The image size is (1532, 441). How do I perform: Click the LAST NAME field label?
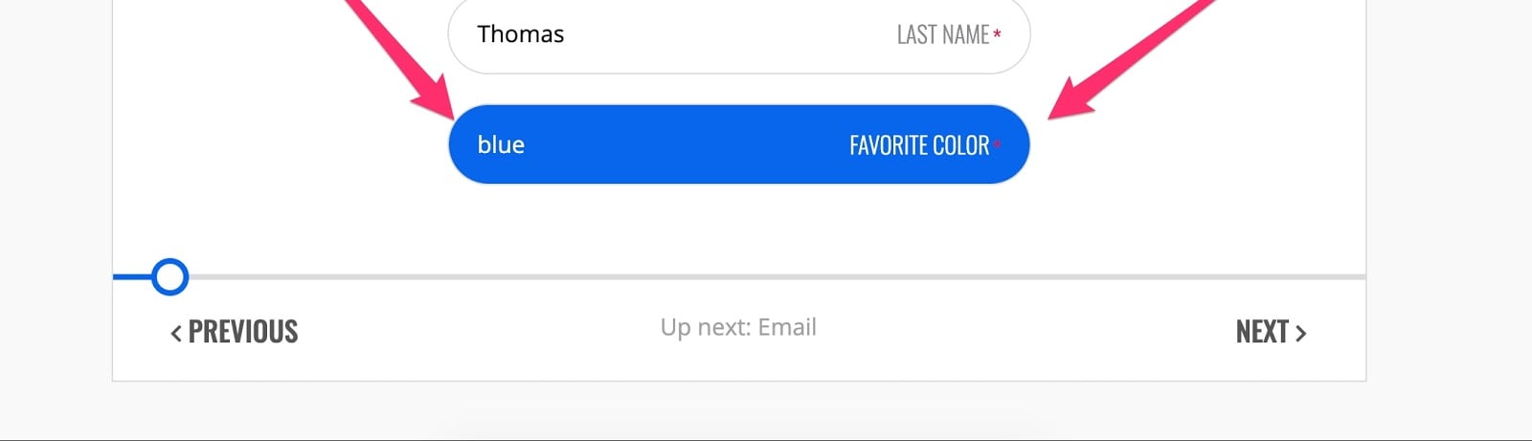click(942, 35)
